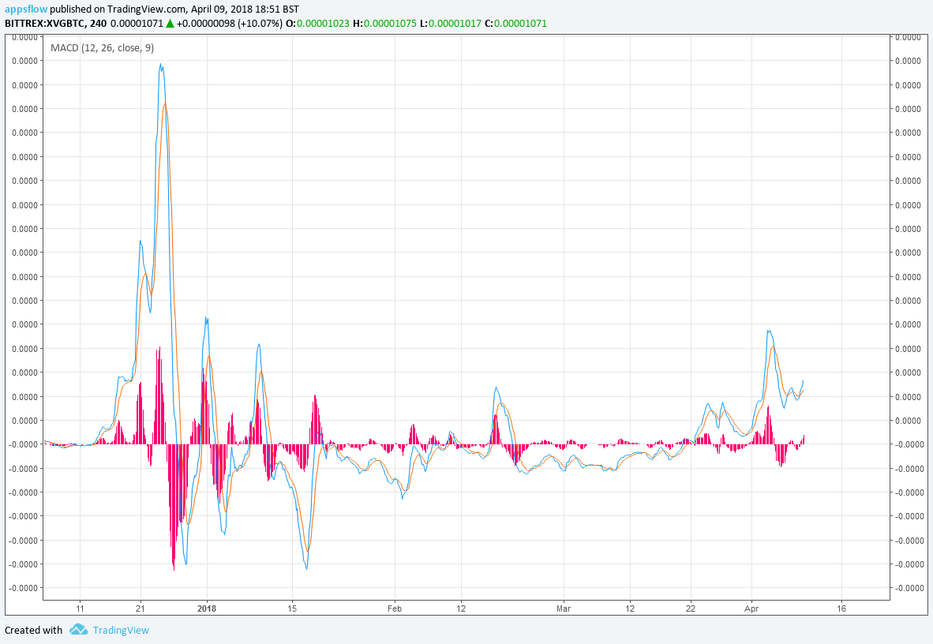Click the TradingView logo icon
Screen dimensions: 933x644
click(79, 629)
